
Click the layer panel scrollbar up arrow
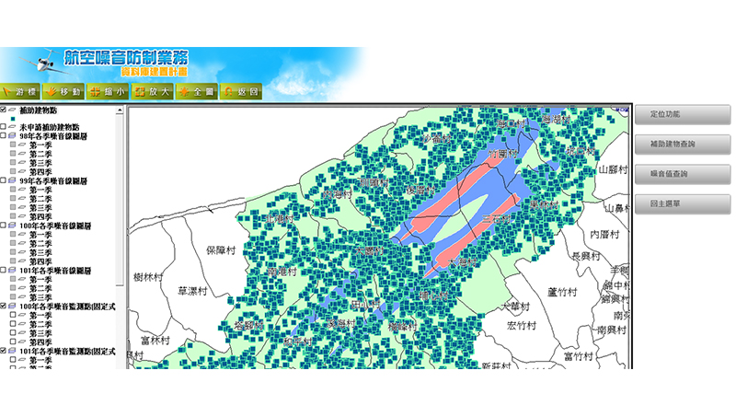[x=121, y=110]
